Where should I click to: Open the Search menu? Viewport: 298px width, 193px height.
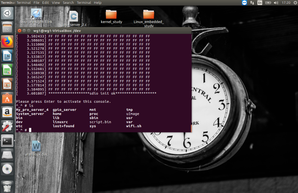68,3
